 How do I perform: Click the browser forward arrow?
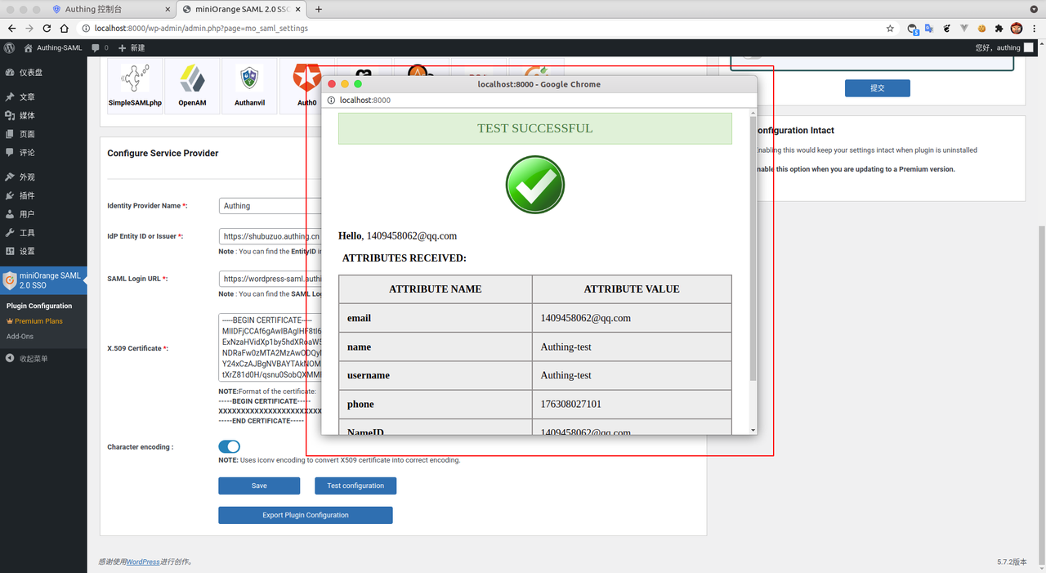pos(29,28)
